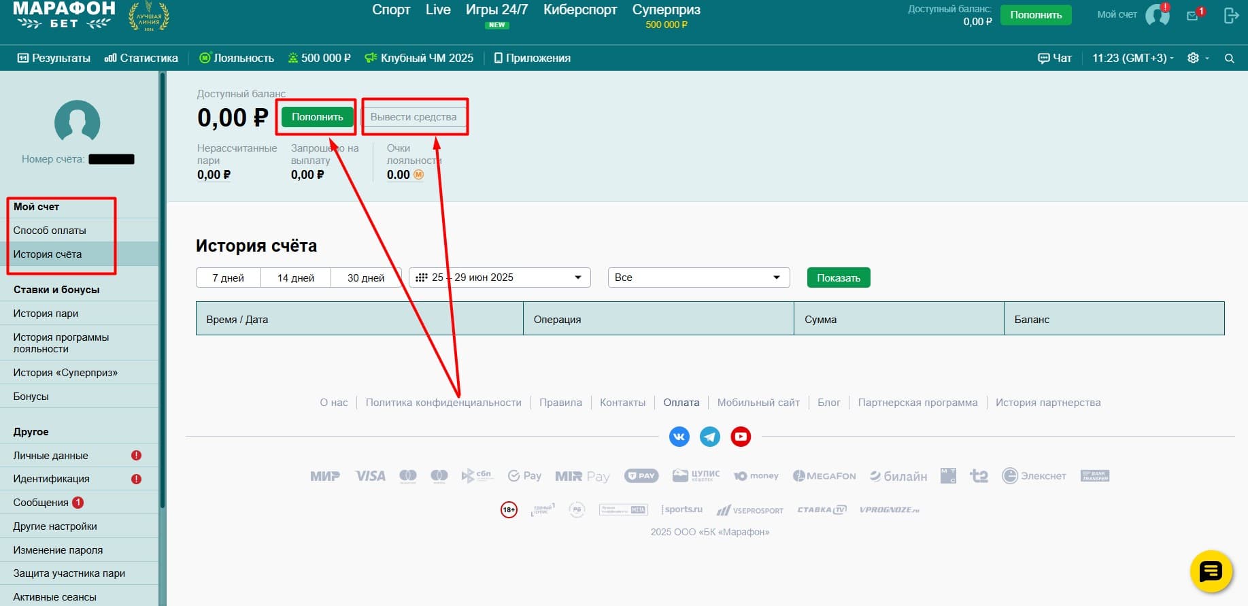The width and height of the screenshot is (1248, 606).
Task: Open the Политика конфиденциальности footer link
Action: coord(443,403)
